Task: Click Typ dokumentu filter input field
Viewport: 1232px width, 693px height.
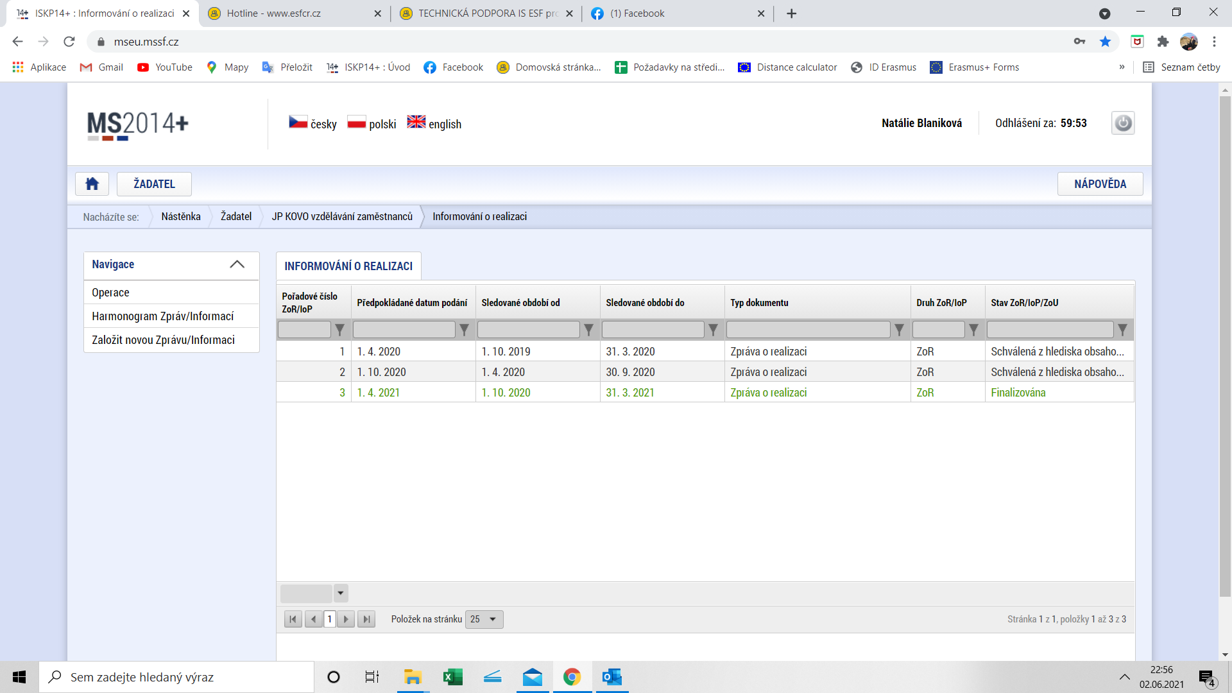Action: tap(808, 330)
